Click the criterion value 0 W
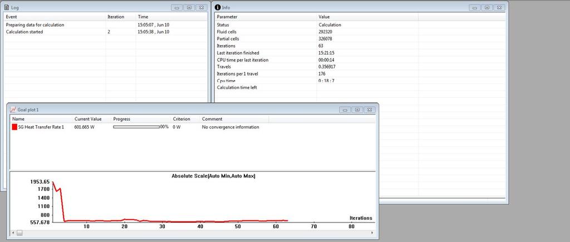 pyautogui.click(x=176, y=127)
